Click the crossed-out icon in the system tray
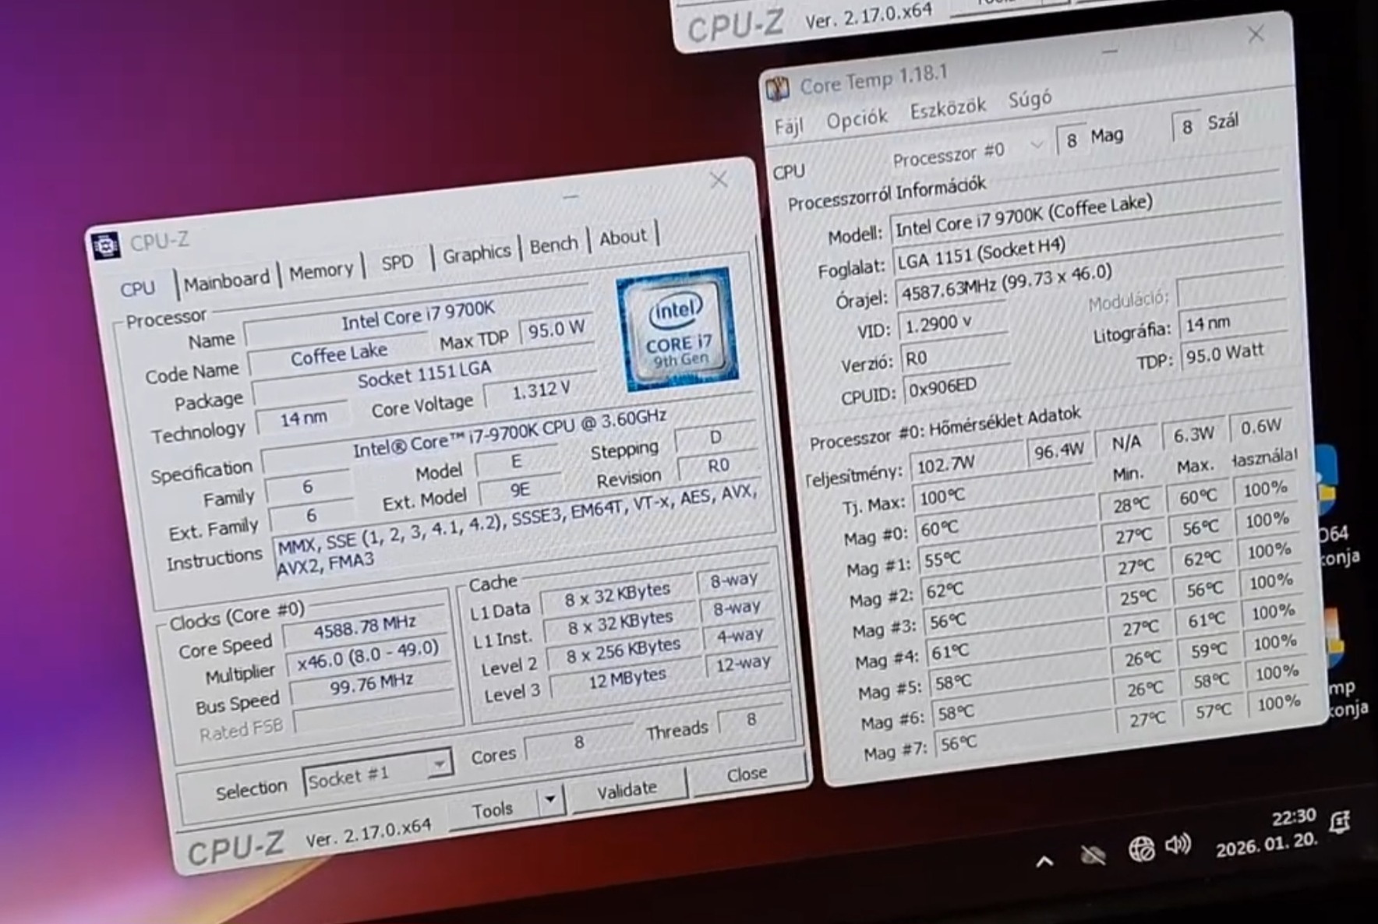 click(1093, 855)
